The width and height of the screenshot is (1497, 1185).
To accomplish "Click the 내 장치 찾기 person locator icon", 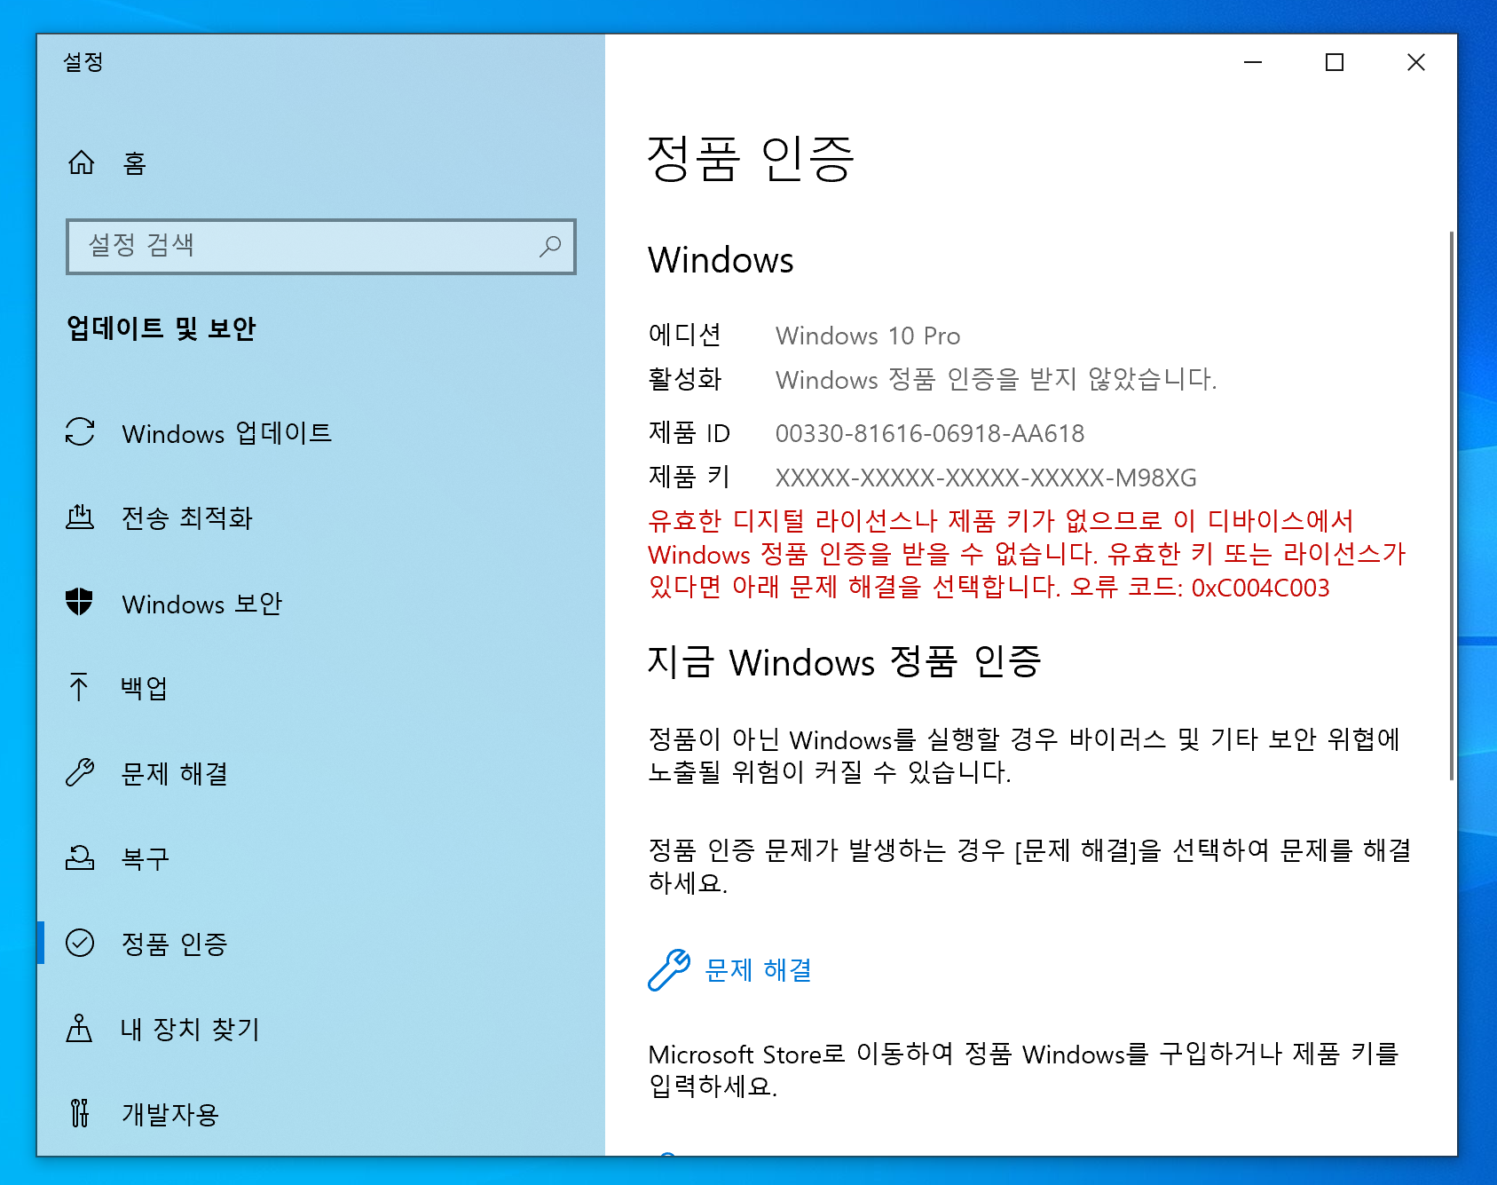I will pos(79,1028).
